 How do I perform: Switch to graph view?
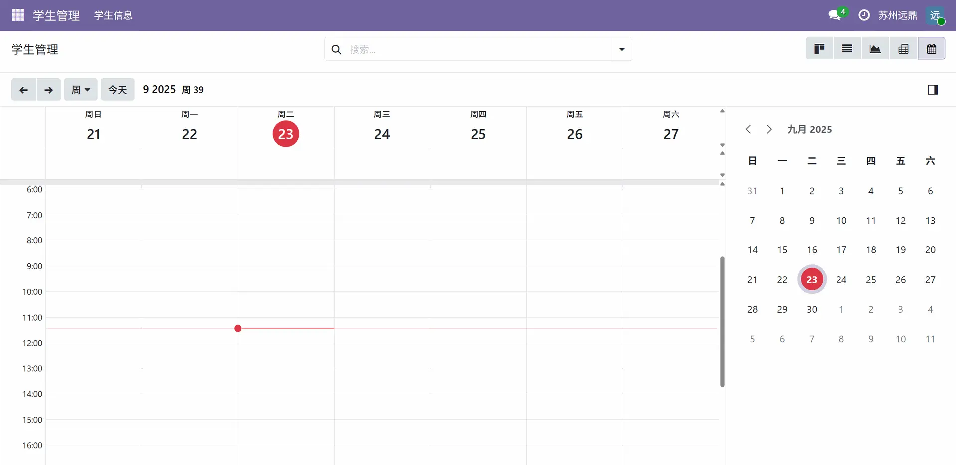[x=875, y=49]
